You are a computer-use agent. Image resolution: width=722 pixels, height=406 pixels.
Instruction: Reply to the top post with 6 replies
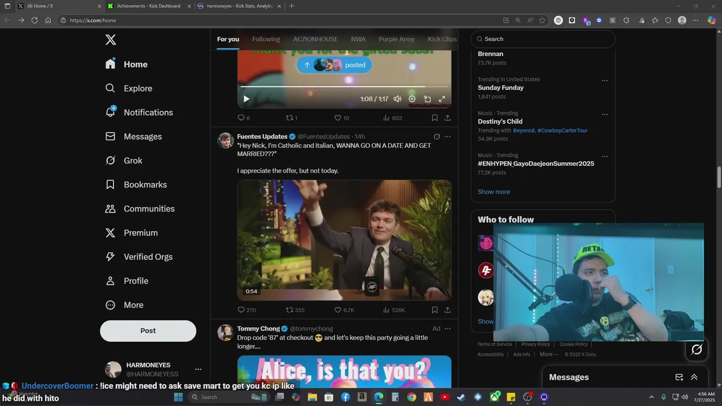click(244, 118)
